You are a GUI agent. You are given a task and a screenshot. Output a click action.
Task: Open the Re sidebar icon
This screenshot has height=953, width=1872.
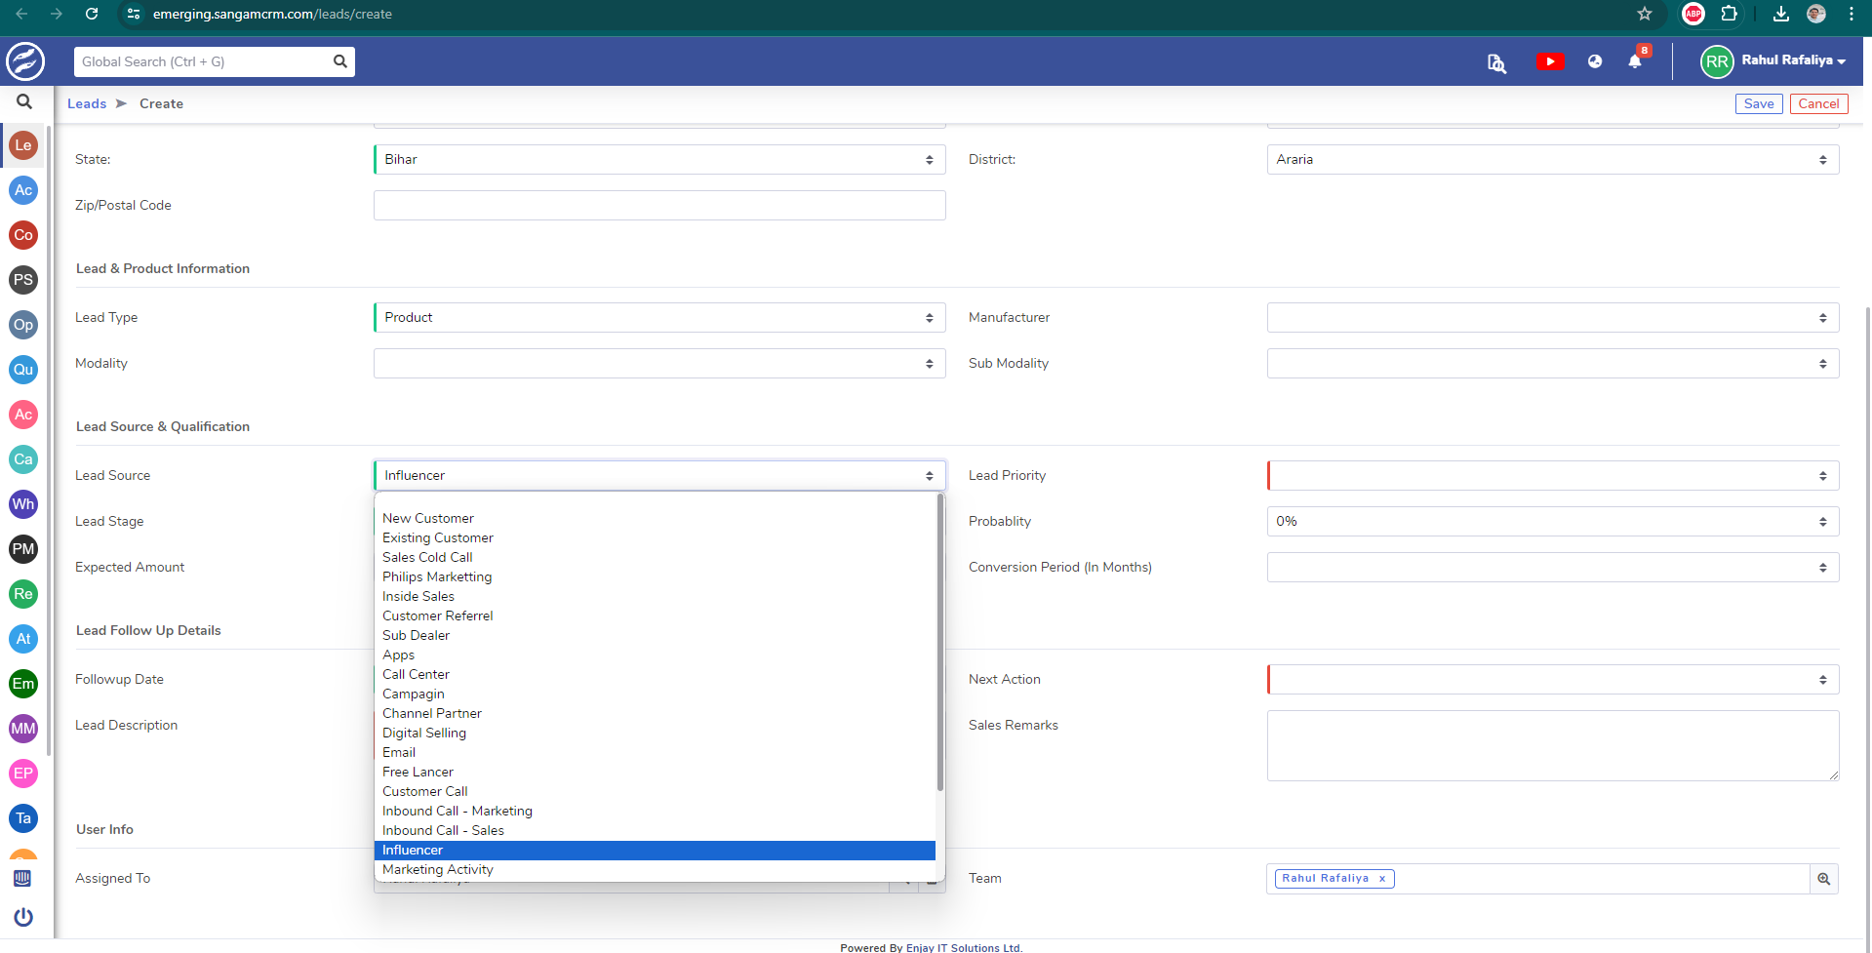point(23,594)
